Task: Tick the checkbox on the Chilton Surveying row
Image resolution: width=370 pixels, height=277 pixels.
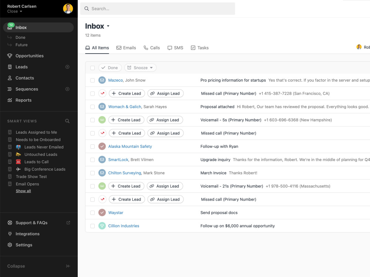Action: [x=92, y=173]
